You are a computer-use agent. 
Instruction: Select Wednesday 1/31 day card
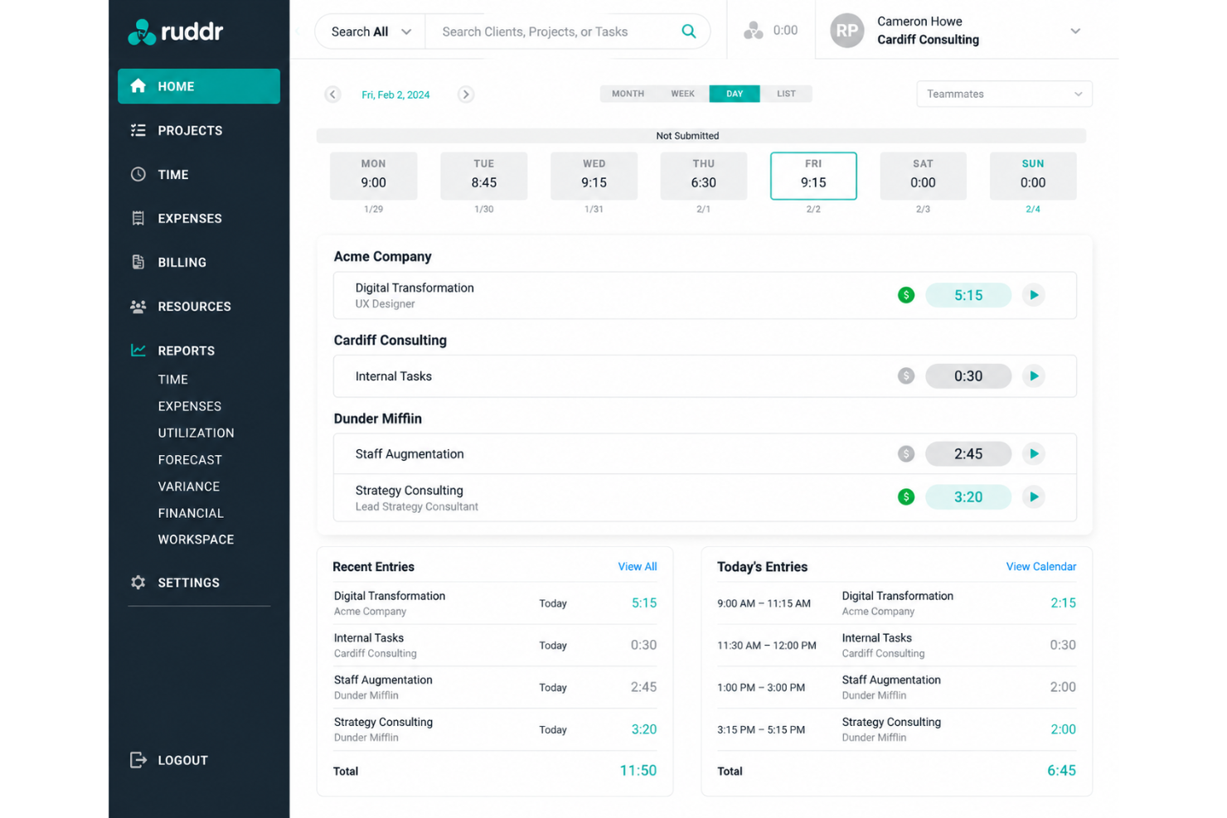(594, 176)
